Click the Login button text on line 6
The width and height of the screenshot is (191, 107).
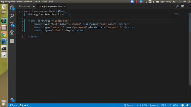(69, 30)
